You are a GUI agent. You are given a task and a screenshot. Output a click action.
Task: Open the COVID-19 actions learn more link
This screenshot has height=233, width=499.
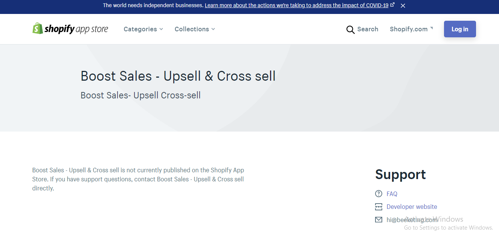click(x=296, y=5)
